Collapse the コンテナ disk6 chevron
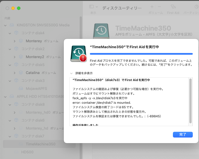 click(x=10, y=121)
